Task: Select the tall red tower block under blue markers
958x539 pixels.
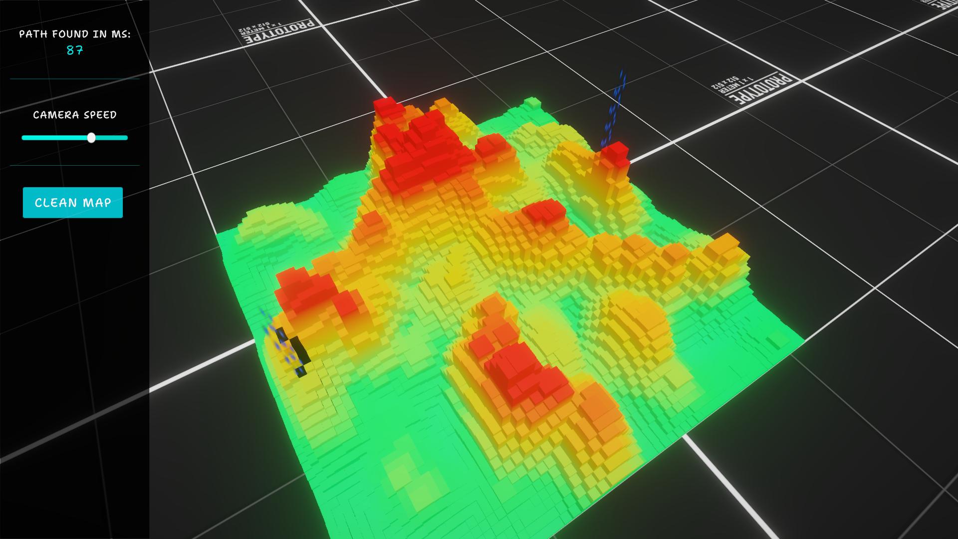Action: pyautogui.click(x=615, y=155)
